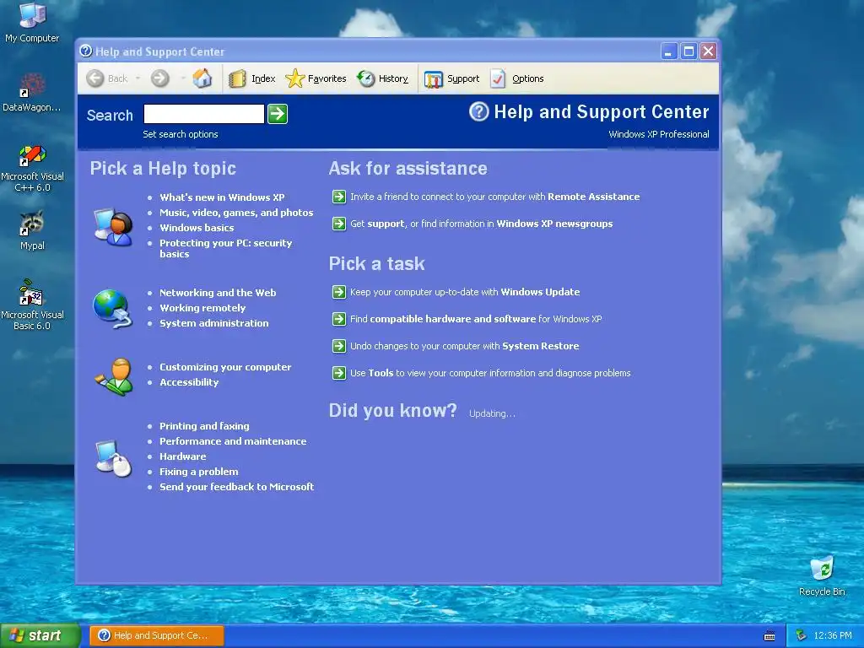The image size is (864, 648).
Task: Open the Working remotely topic
Action: click(202, 308)
